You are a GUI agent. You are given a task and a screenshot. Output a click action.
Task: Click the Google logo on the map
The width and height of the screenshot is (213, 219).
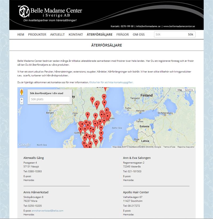tap(24, 145)
